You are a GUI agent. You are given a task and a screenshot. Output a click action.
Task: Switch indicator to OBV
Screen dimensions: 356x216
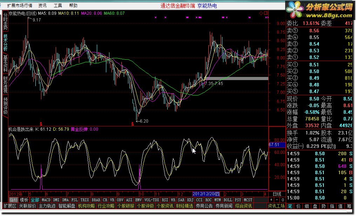click(x=120, y=200)
